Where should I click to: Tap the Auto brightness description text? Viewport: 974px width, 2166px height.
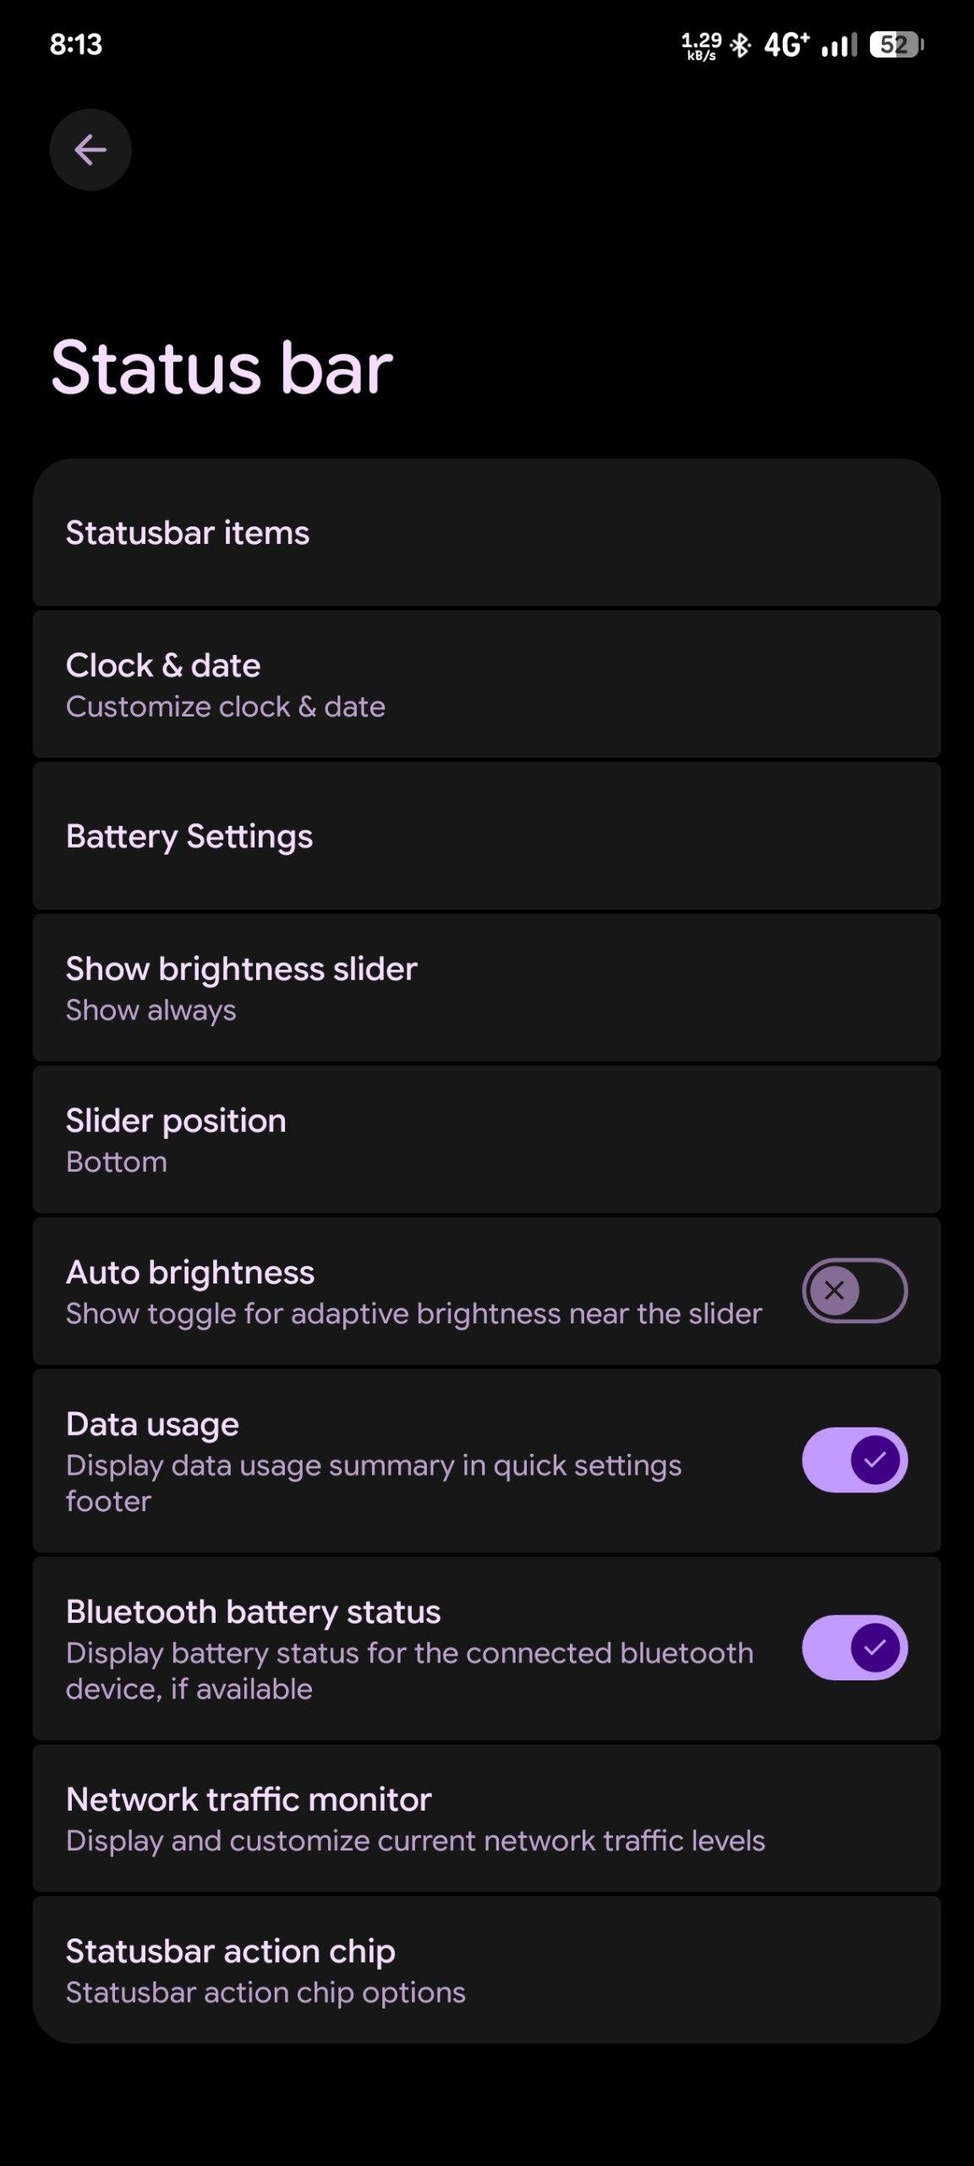pyautogui.click(x=414, y=1314)
